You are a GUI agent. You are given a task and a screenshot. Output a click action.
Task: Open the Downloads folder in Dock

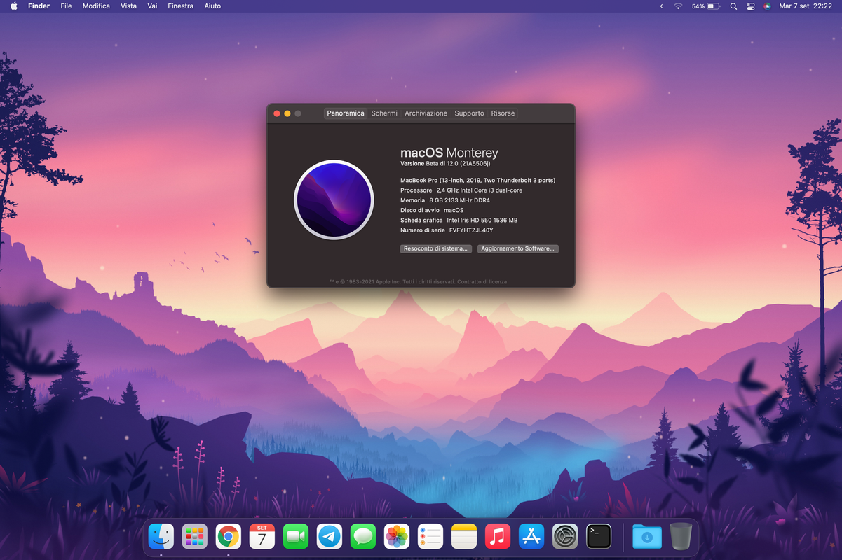(x=647, y=537)
